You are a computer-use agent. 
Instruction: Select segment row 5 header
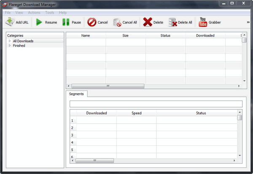point(73,150)
